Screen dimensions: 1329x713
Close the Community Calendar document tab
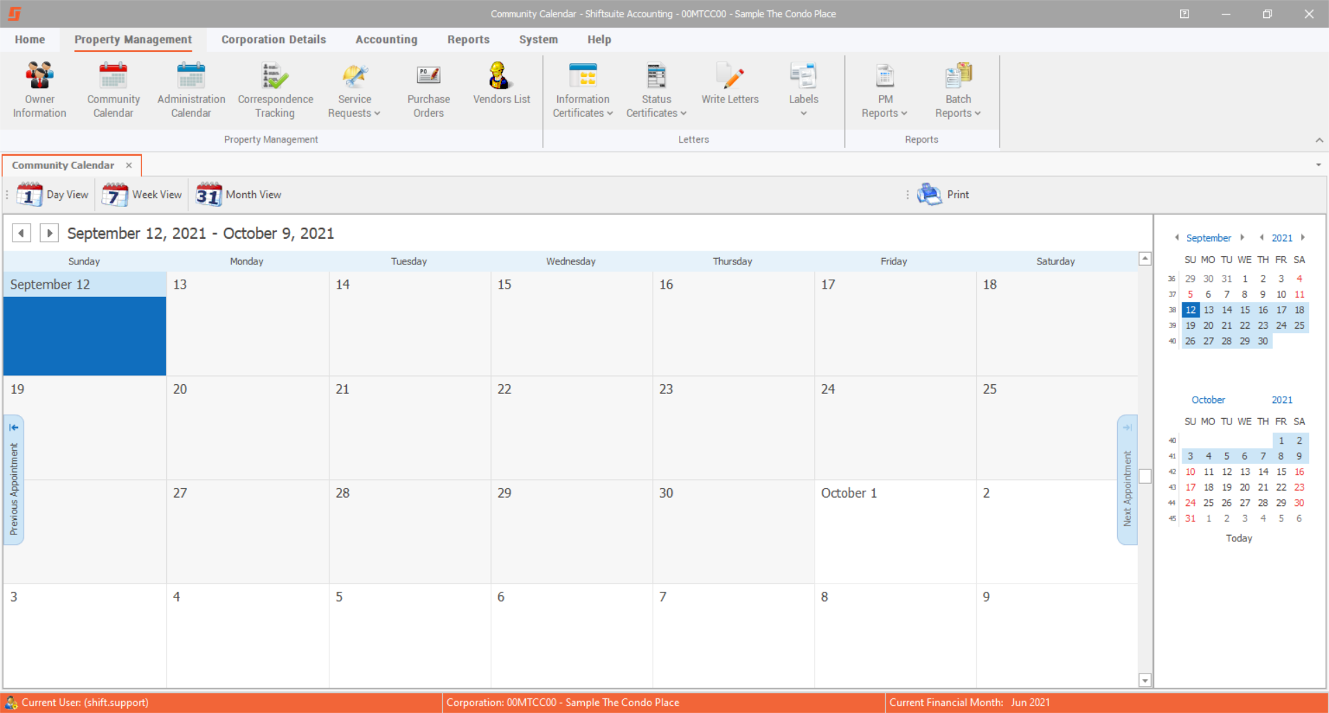129,165
